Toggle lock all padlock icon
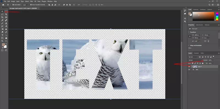This screenshot has height=109, width=220. click(203, 63)
